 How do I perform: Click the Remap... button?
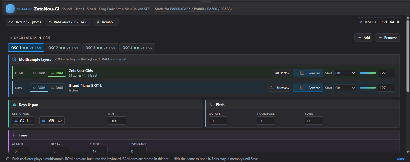pyautogui.click(x=105, y=22)
